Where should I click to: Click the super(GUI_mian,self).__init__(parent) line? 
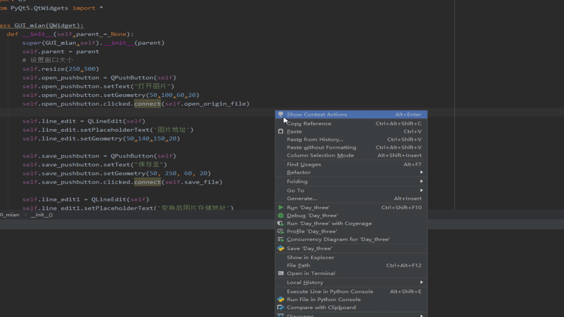tap(93, 43)
